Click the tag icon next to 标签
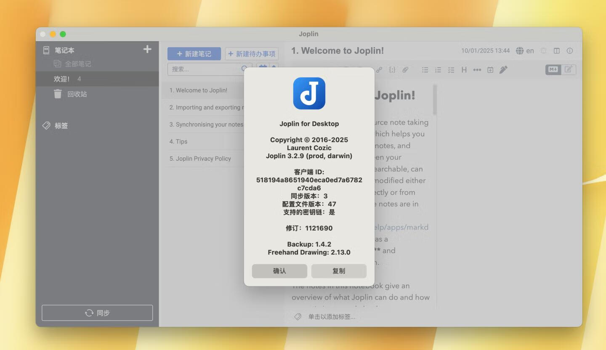The height and width of the screenshot is (350, 606). pyautogui.click(x=46, y=125)
